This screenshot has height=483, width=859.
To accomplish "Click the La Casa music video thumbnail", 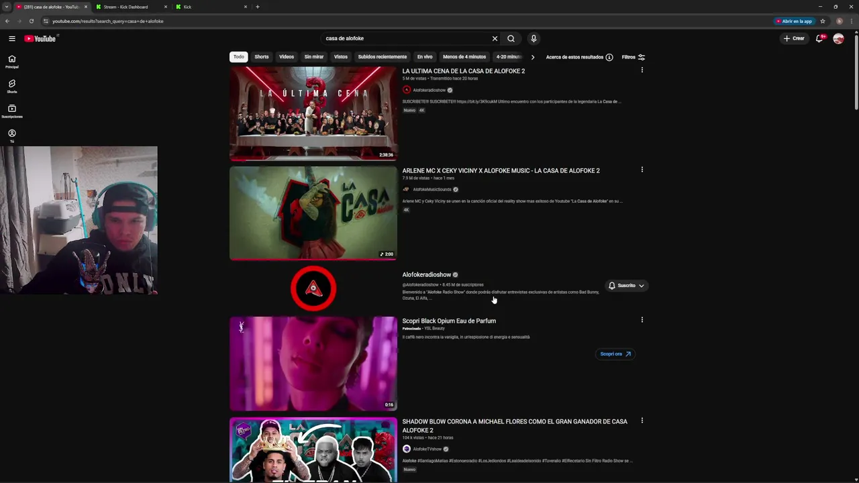I will pyautogui.click(x=313, y=213).
